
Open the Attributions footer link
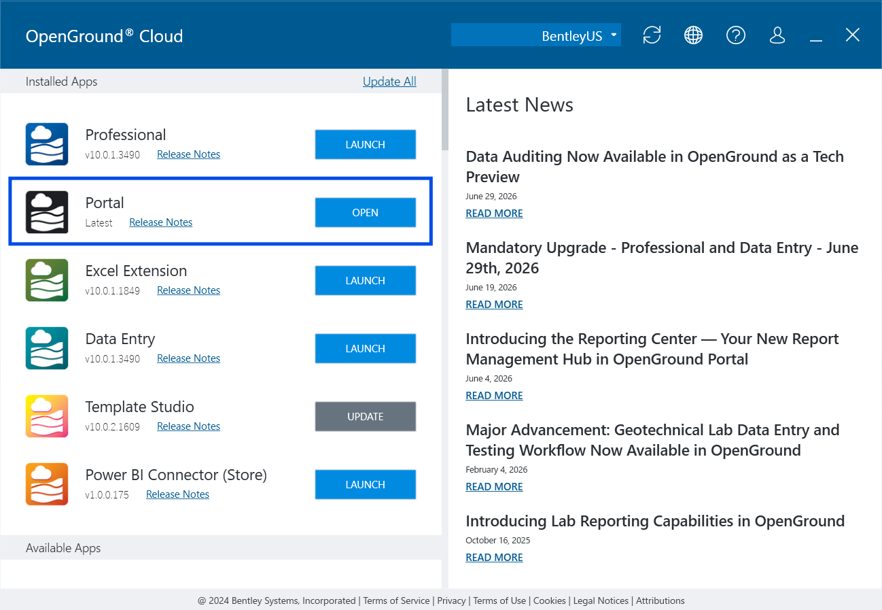(x=660, y=600)
